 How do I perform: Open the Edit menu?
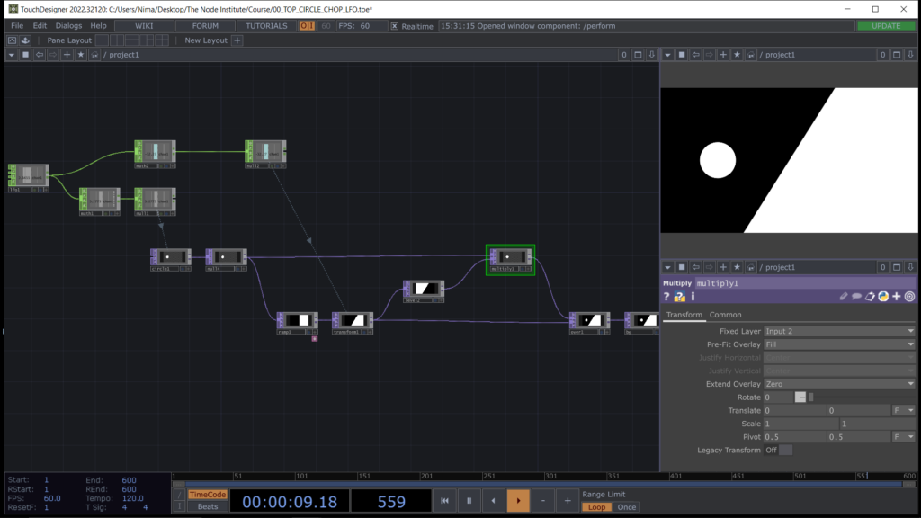[x=40, y=26]
